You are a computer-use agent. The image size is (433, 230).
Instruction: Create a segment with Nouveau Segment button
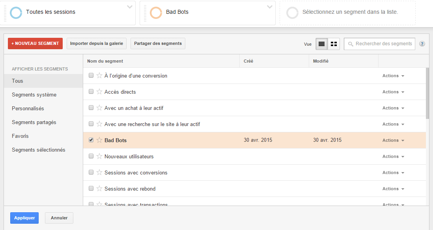pyautogui.click(x=35, y=44)
